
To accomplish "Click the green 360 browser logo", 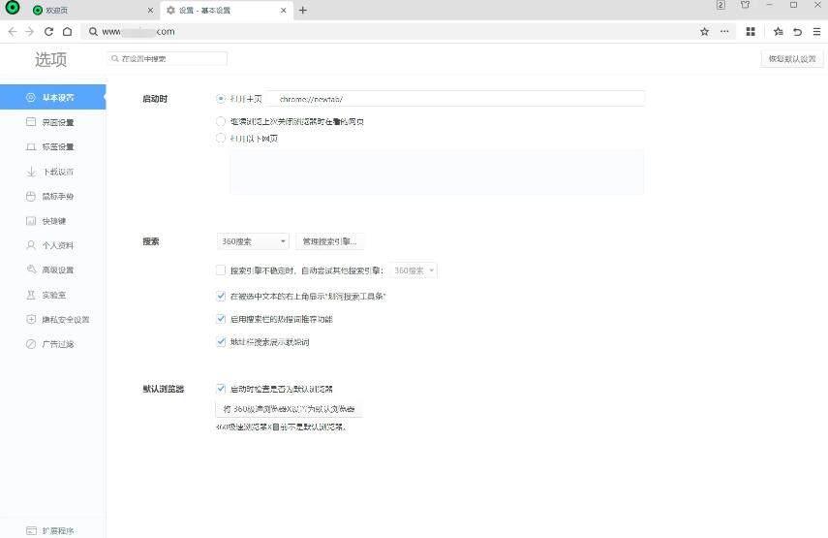I will [x=13, y=8].
